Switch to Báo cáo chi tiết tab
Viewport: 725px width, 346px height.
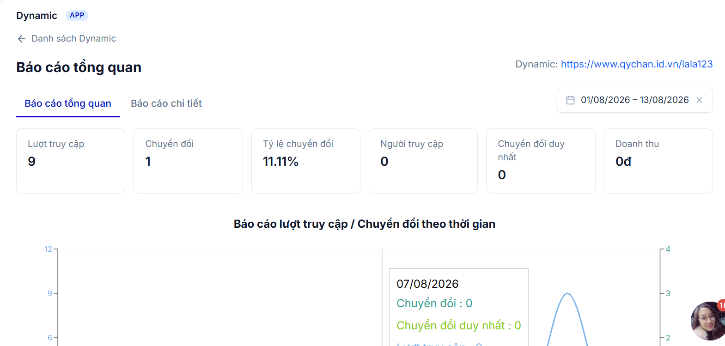[x=166, y=103]
